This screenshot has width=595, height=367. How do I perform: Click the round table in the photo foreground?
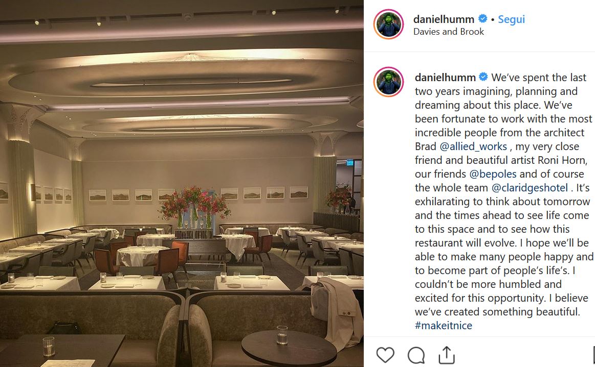click(289, 348)
